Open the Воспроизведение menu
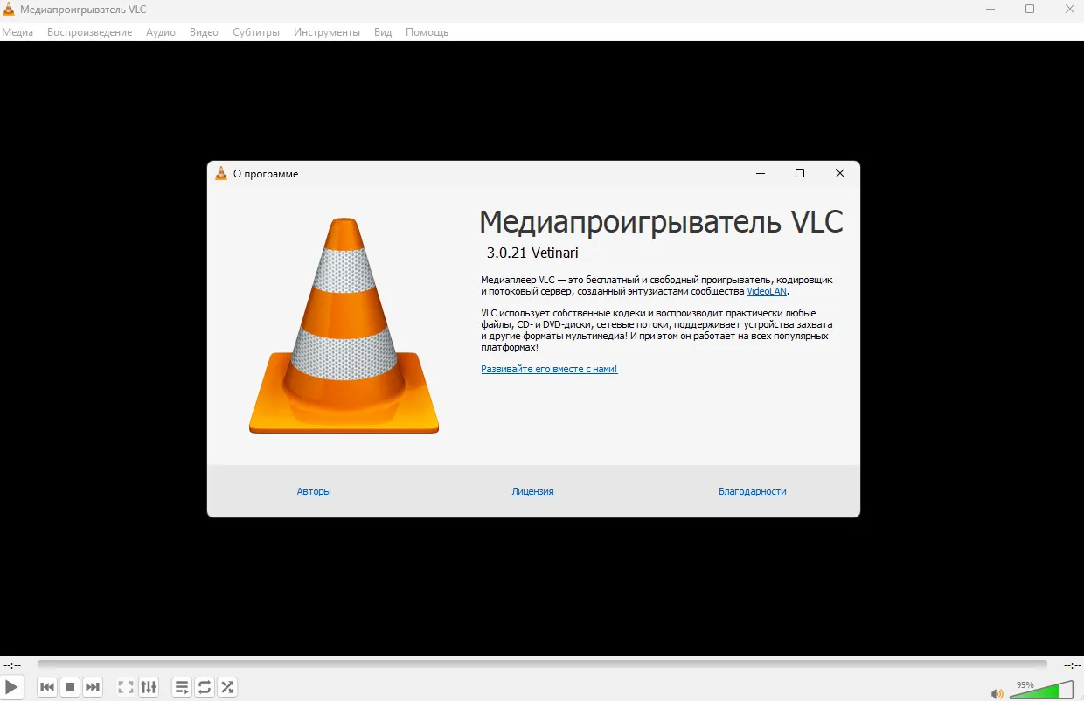This screenshot has height=701, width=1084. pos(89,32)
